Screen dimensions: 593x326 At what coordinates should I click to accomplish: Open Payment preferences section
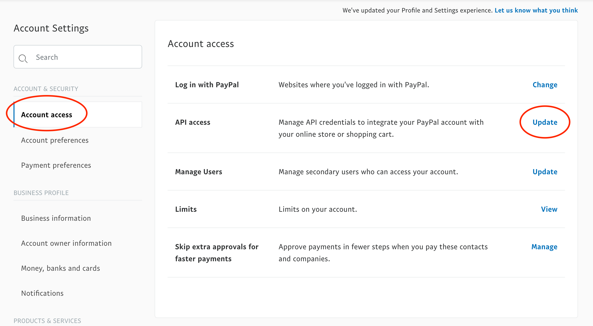coord(56,165)
